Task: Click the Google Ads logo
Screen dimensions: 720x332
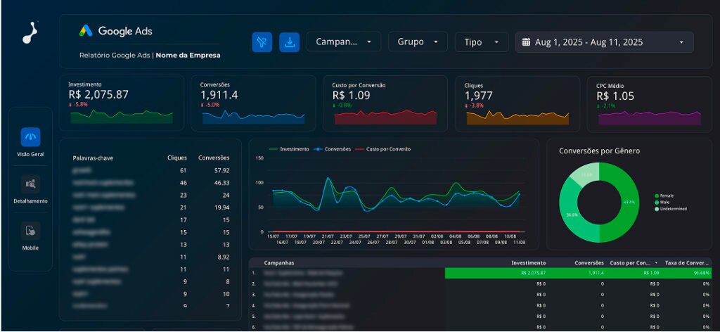Action: pyautogui.click(x=116, y=31)
